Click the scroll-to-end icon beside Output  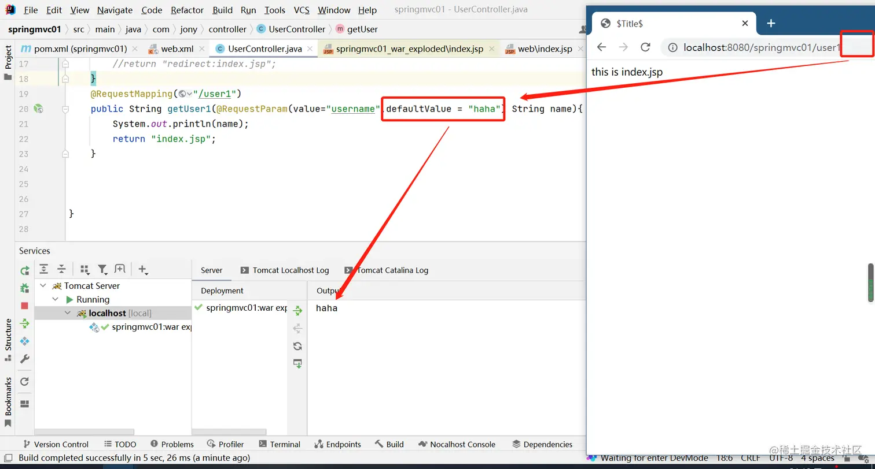point(297,363)
